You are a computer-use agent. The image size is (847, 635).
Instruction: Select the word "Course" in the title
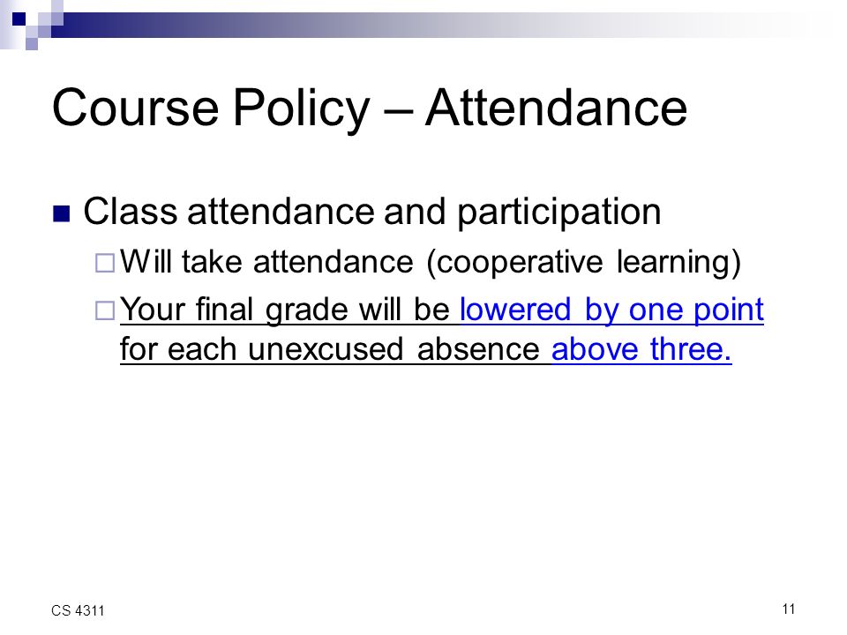point(136,108)
